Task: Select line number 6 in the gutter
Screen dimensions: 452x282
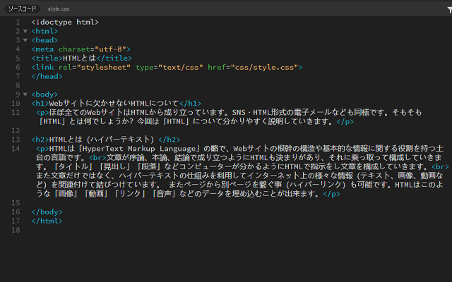Action: click(x=17, y=68)
